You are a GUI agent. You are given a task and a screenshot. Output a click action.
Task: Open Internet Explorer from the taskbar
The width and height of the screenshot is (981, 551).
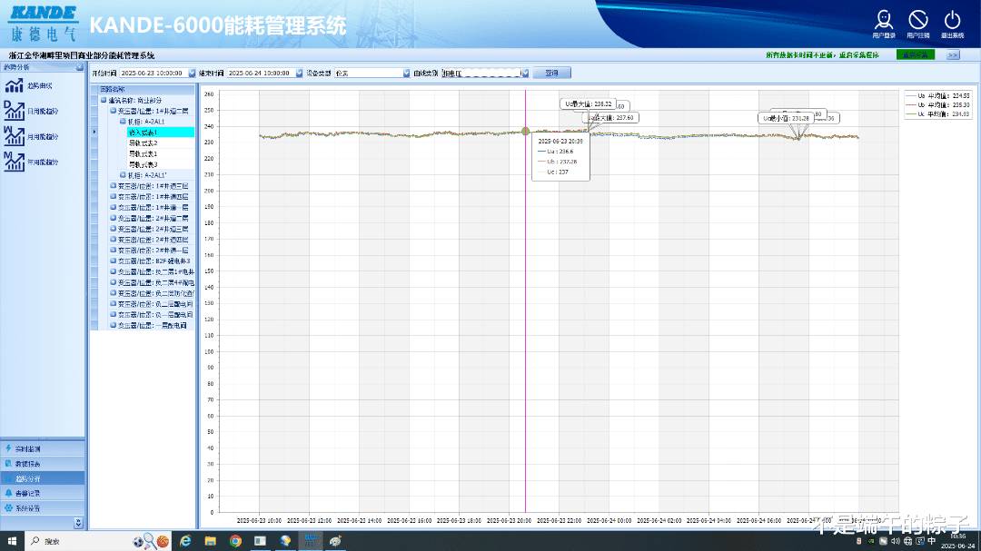[185, 541]
